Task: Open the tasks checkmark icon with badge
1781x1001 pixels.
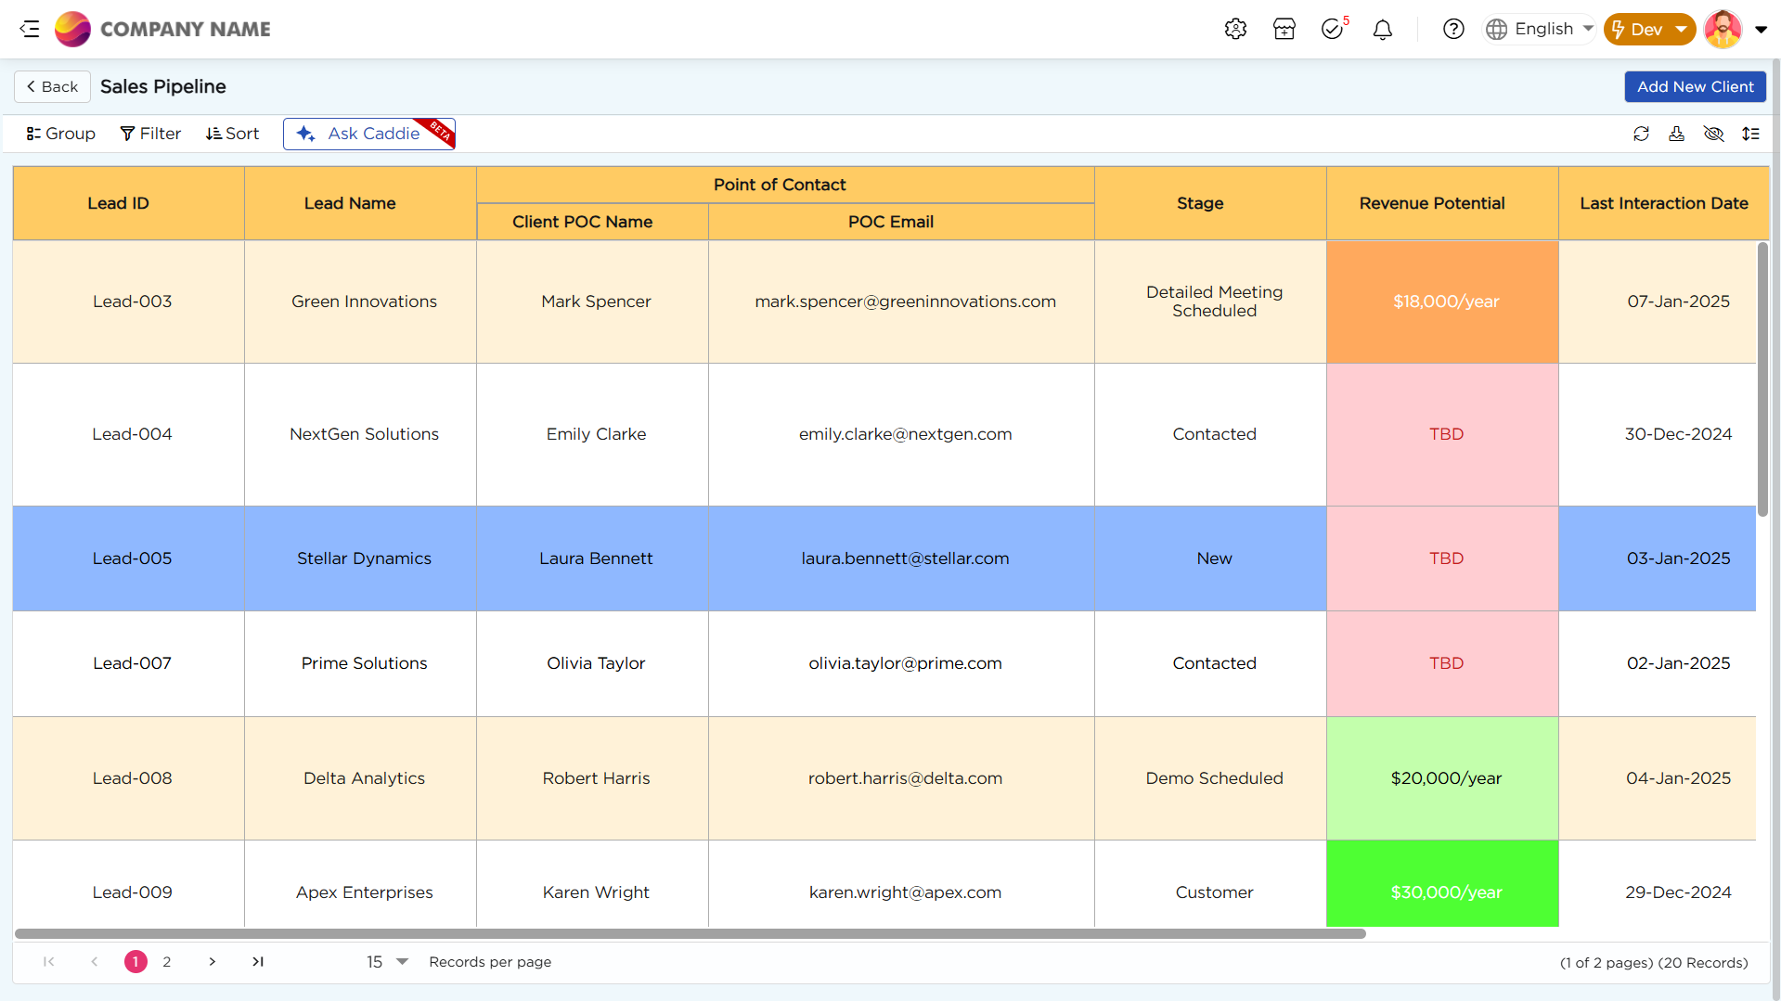Action: click(1333, 29)
